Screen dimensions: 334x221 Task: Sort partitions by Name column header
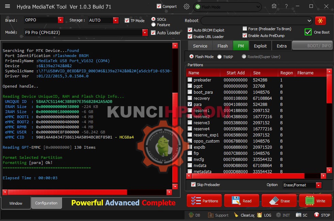[x=203, y=73]
